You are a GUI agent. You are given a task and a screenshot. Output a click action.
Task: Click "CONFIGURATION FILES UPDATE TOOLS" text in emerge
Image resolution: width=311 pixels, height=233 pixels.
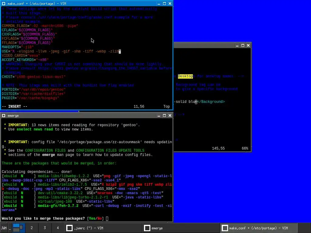point(110,150)
